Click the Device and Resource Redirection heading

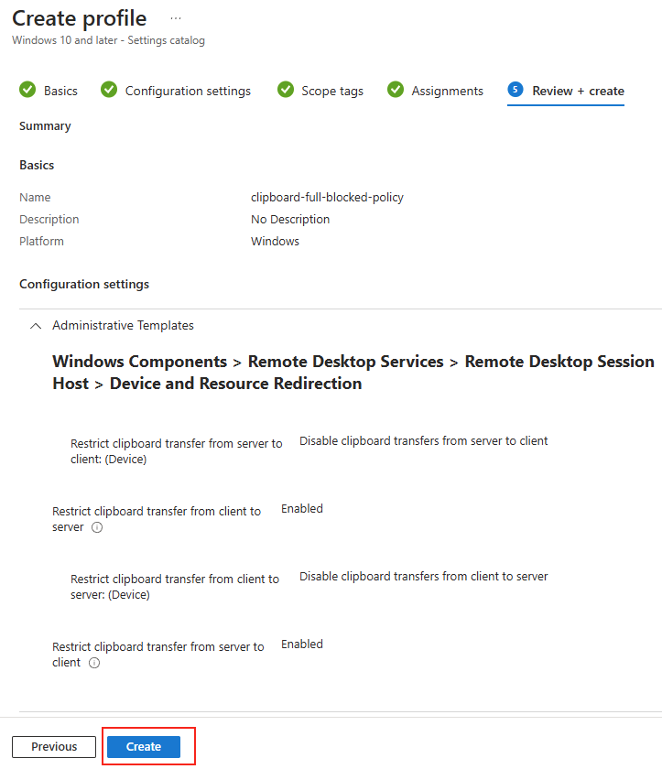(x=236, y=383)
